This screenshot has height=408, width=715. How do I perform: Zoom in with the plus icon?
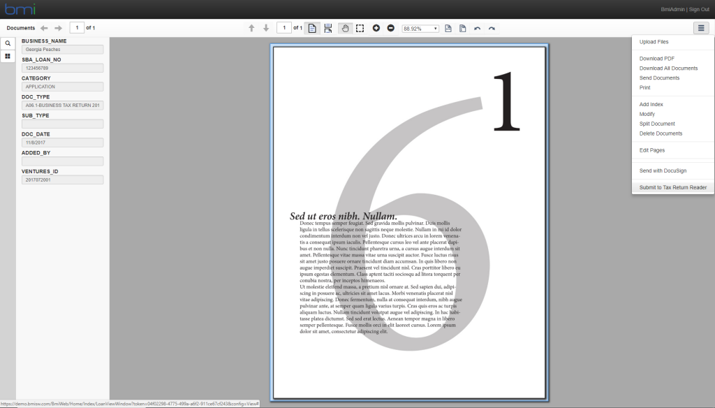376,28
